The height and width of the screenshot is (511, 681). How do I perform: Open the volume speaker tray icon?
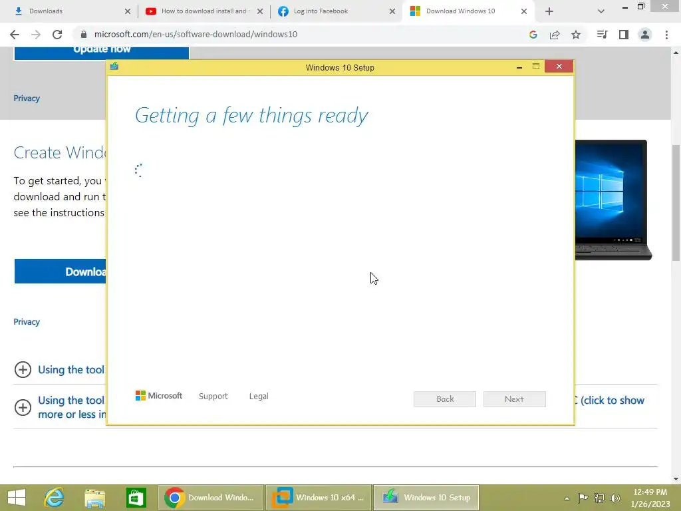pos(615,498)
